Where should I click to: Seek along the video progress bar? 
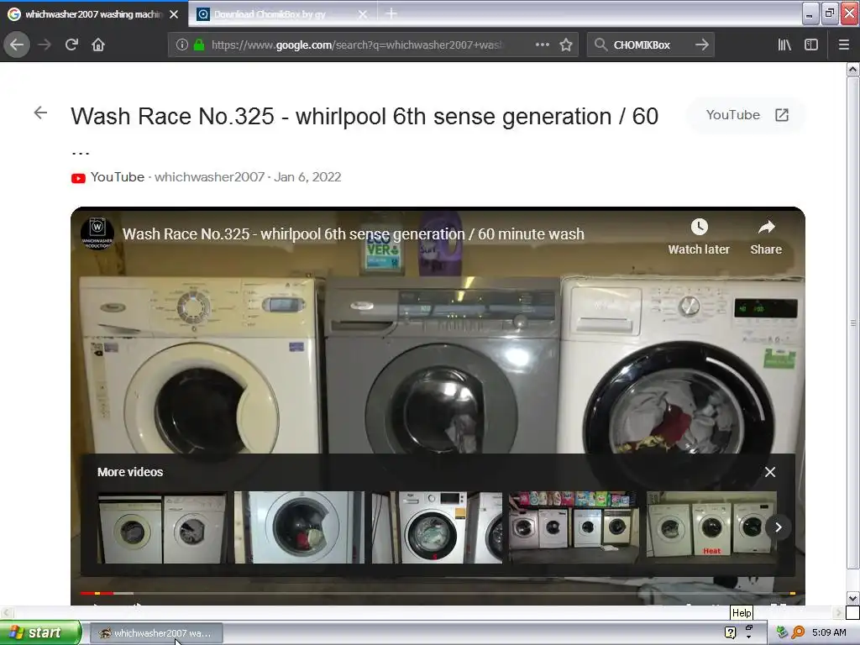tap(438, 593)
